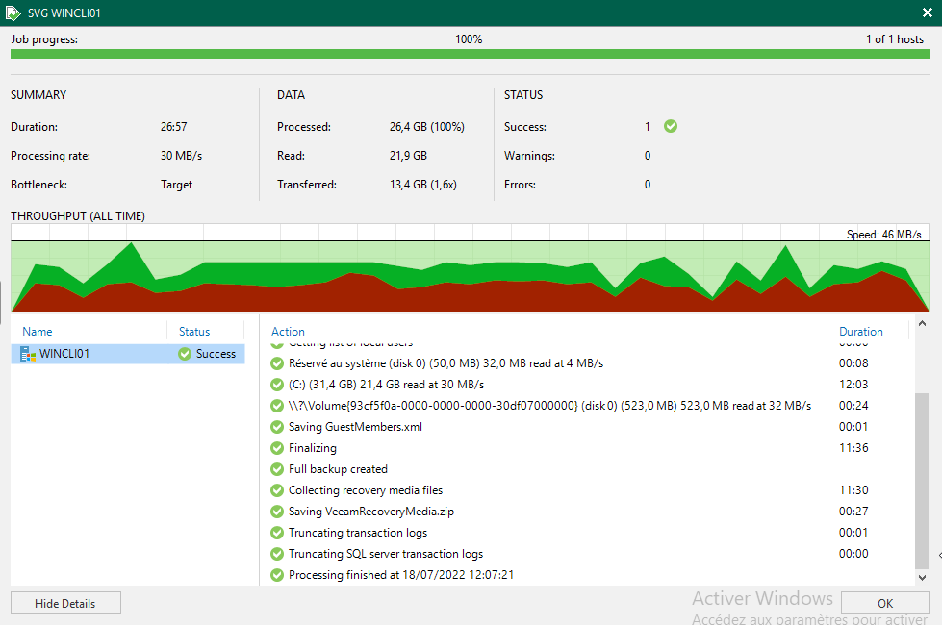Click the Hide Details button
Image resolution: width=942 pixels, height=625 pixels.
[65, 604]
